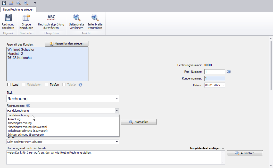Click into the customer address text box
This screenshot has height=168, width=273.
[x=47, y=64]
